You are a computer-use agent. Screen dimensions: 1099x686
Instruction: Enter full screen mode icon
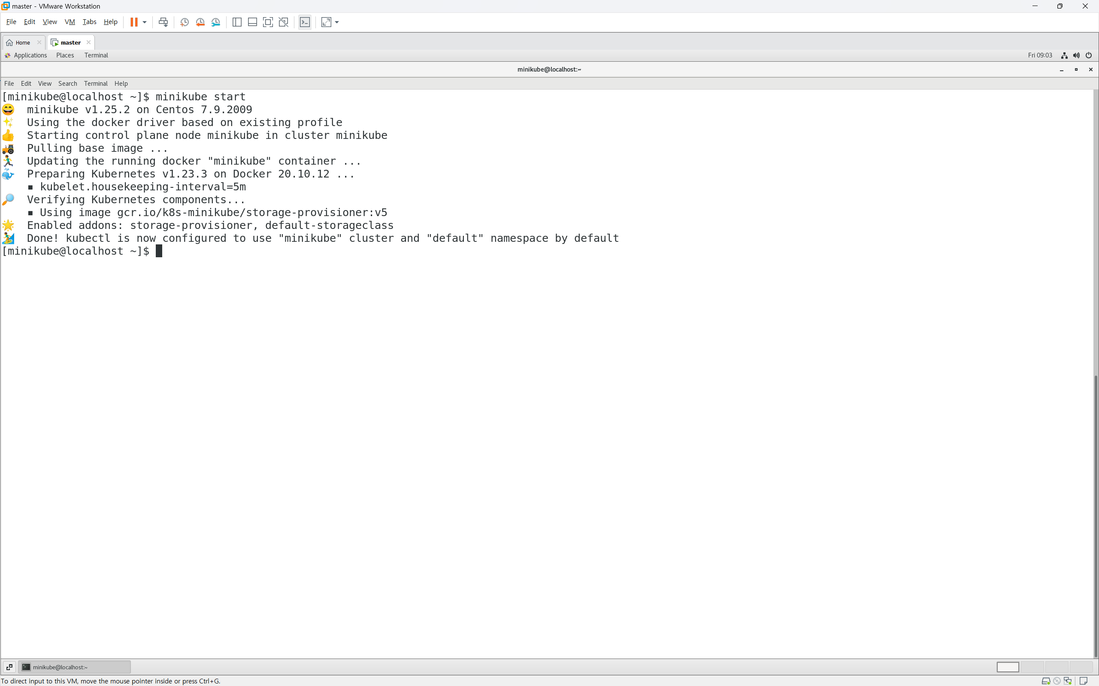[268, 22]
